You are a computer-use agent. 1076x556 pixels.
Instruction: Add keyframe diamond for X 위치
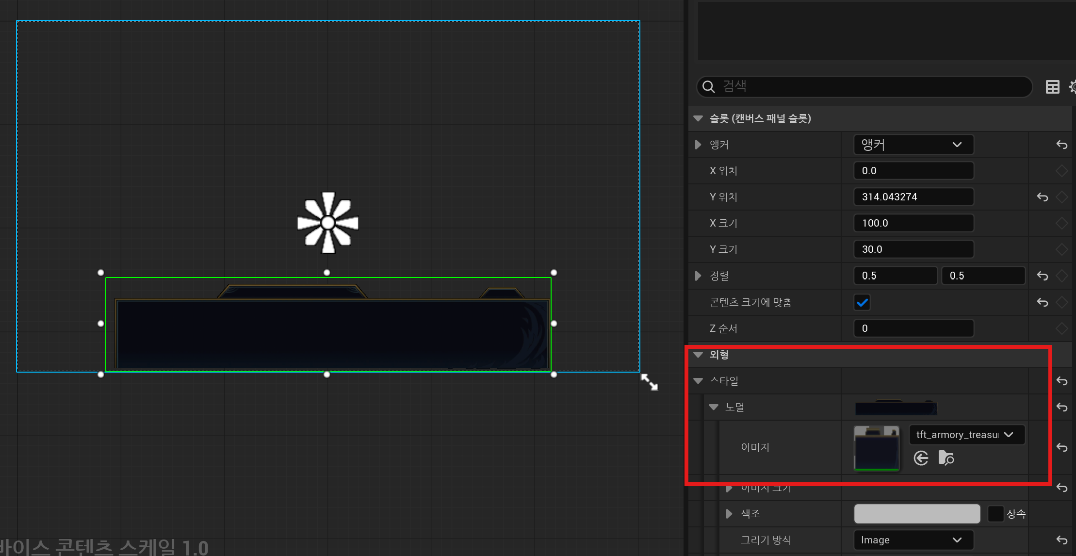pyautogui.click(x=1061, y=171)
